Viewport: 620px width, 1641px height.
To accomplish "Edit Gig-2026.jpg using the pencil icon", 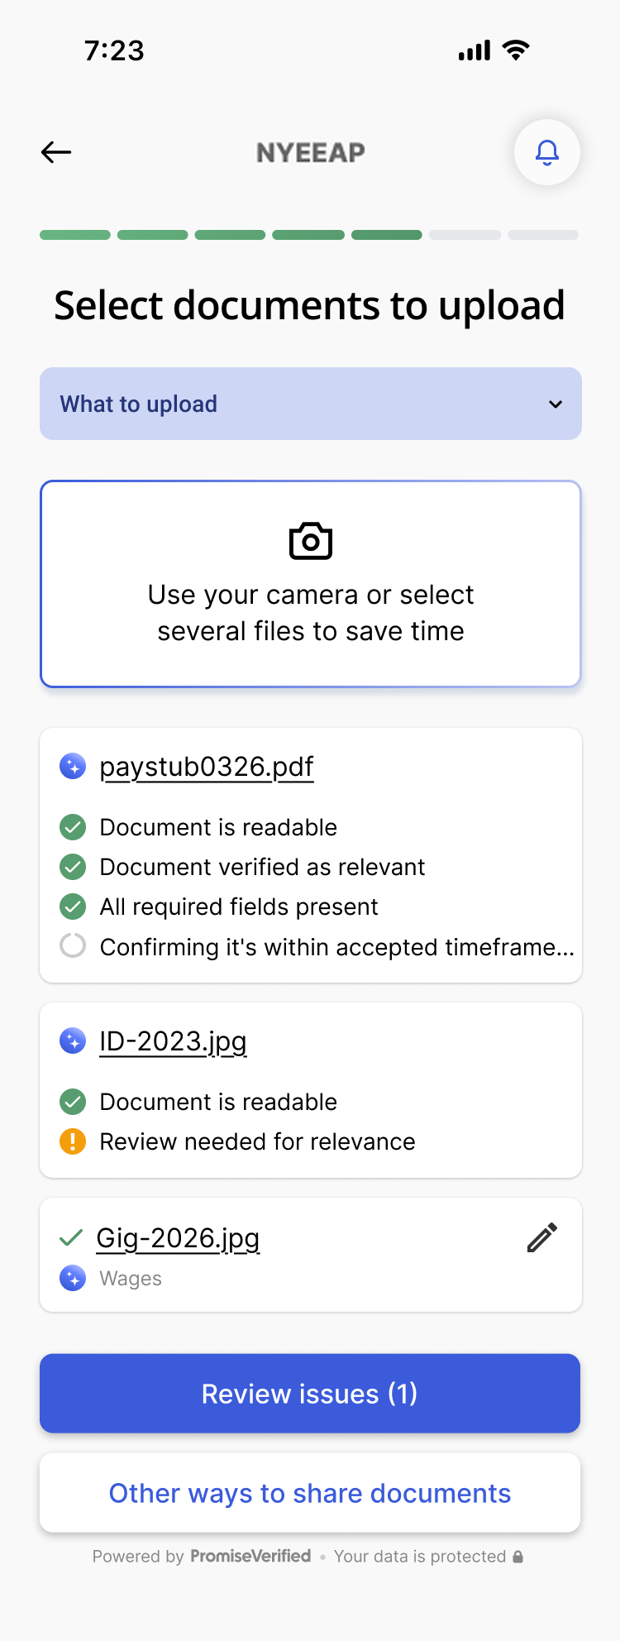I will 542,1238.
